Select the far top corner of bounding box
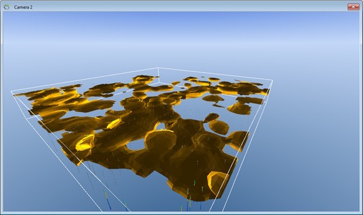 click(x=158, y=68)
